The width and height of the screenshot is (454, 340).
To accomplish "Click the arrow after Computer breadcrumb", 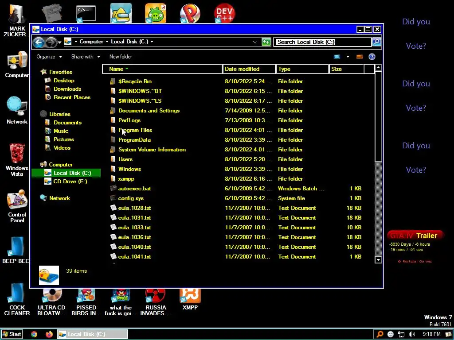I will 107,42.
